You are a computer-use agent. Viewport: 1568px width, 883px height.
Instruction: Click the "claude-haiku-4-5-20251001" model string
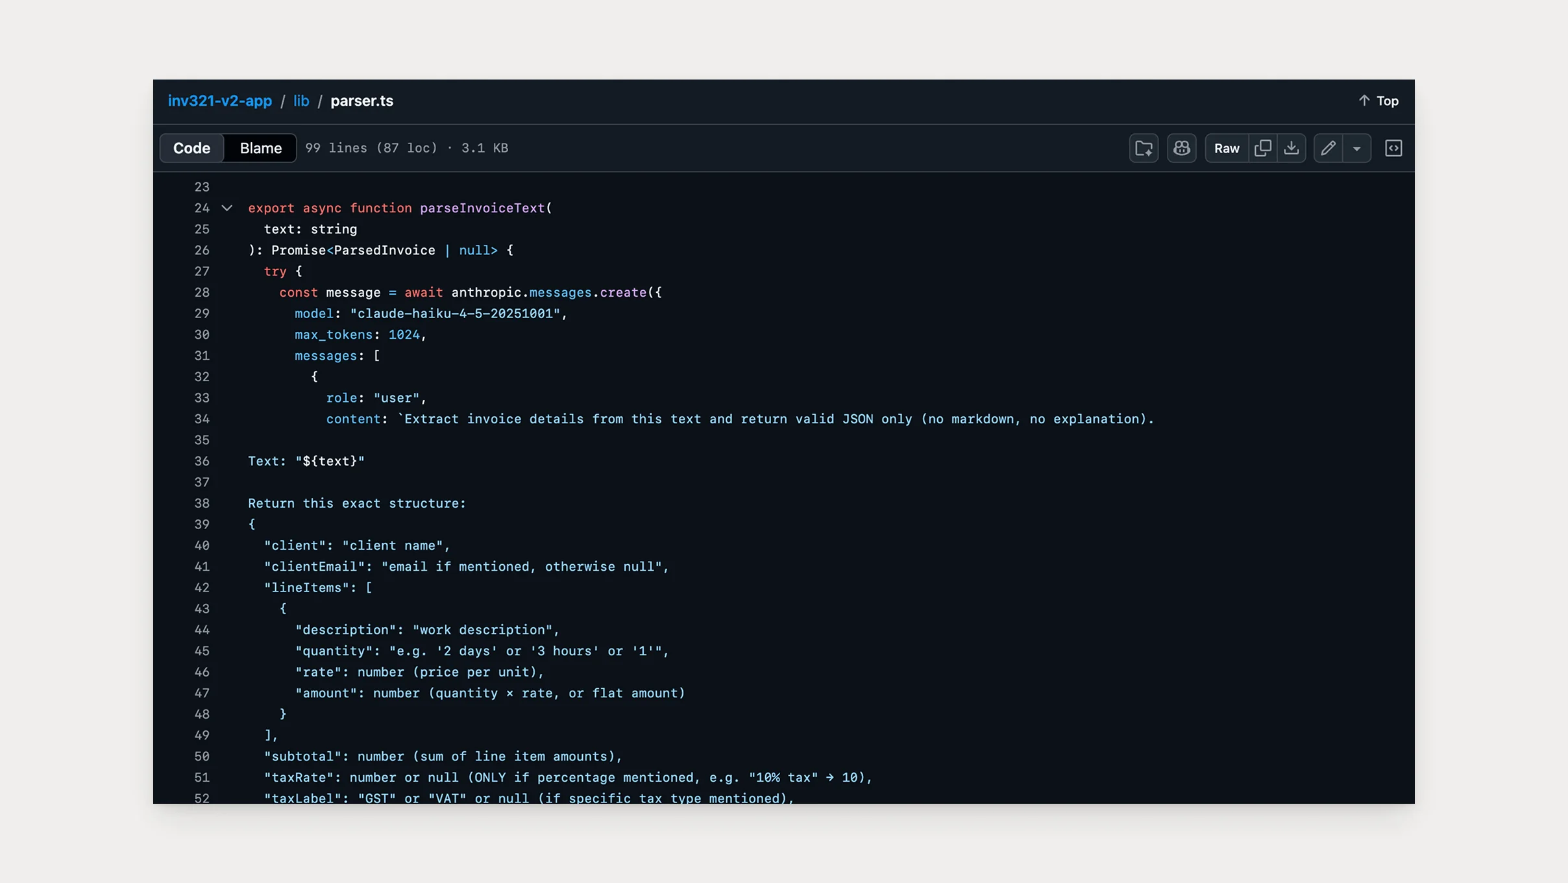point(455,314)
